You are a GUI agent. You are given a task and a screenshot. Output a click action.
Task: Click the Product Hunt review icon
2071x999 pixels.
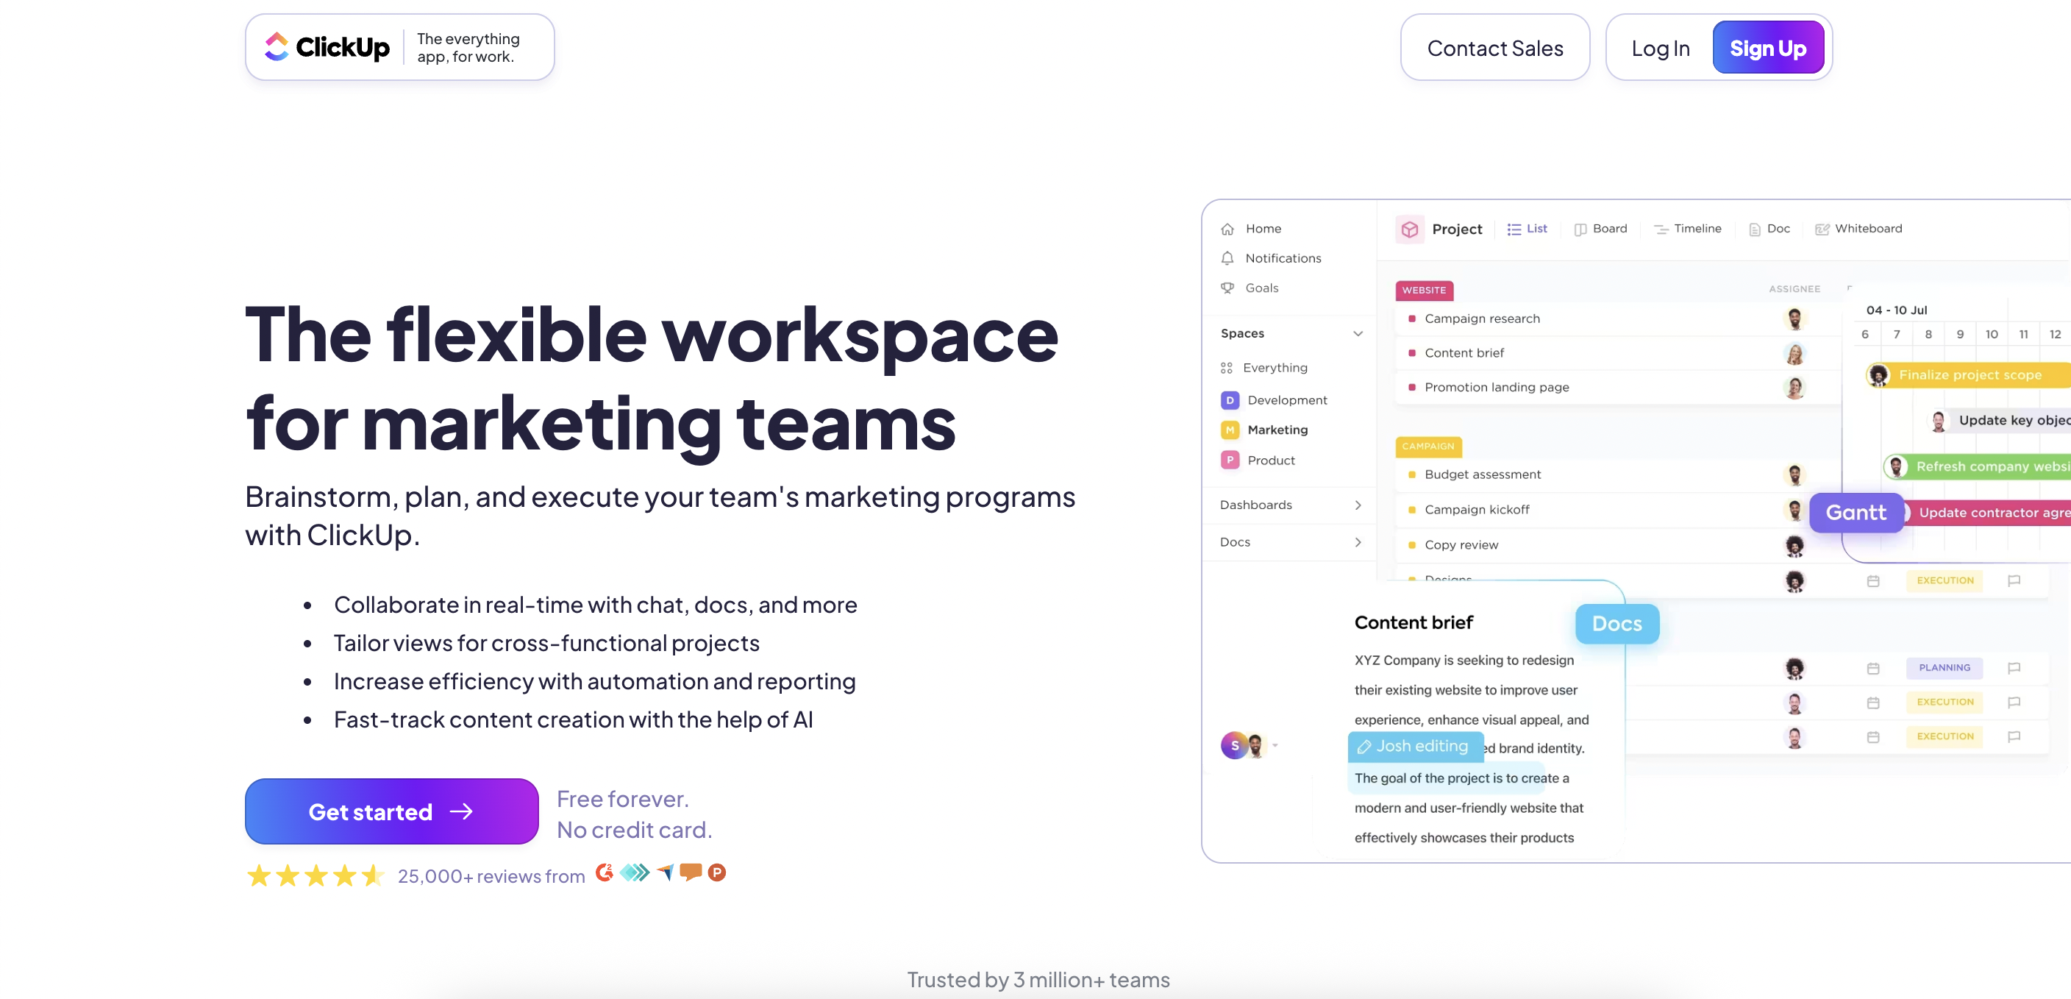tap(717, 872)
